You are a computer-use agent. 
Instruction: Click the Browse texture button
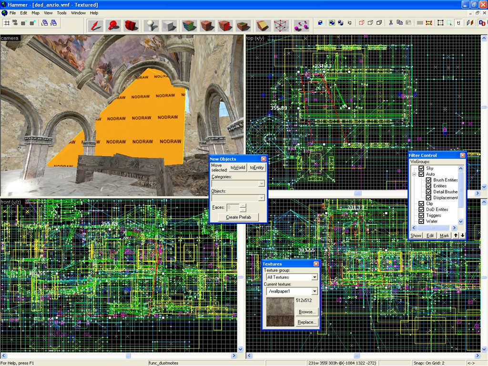[x=307, y=312]
